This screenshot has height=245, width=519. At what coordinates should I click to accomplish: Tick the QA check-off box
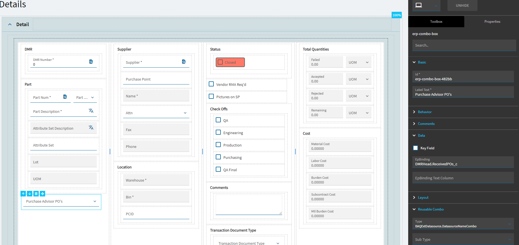coord(218,120)
